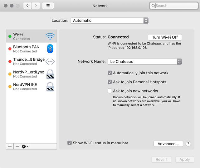The height and width of the screenshot is (168, 200).
Task: Open the Network Name dropdown
Action: pos(145,62)
